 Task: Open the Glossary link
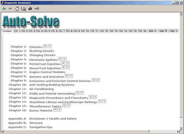pos(36,123)
